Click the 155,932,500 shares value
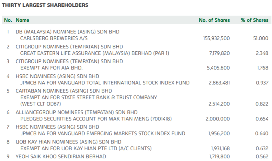 click(216, 38)
